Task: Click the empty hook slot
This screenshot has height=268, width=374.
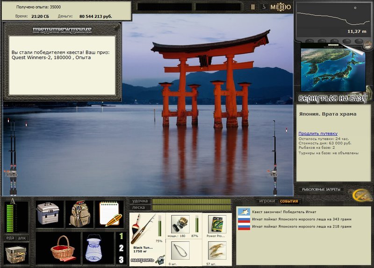Action: (x=180, y=251)
